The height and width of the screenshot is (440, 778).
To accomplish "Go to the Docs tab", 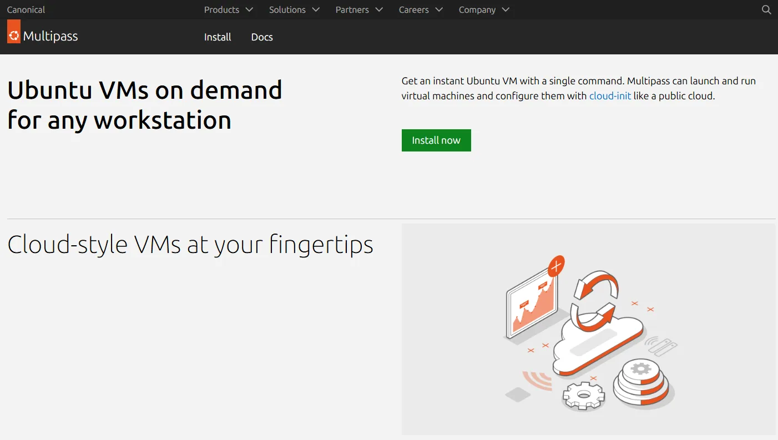I will click(262, 37).
